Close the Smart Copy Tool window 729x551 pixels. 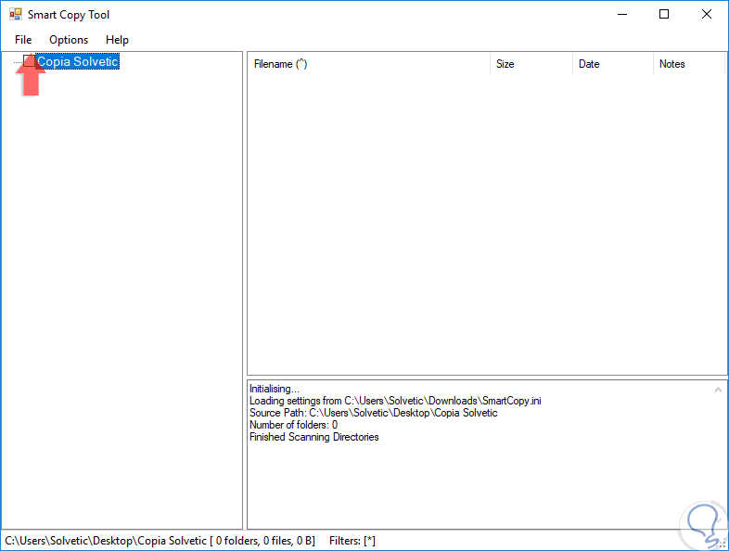(706, 15)
